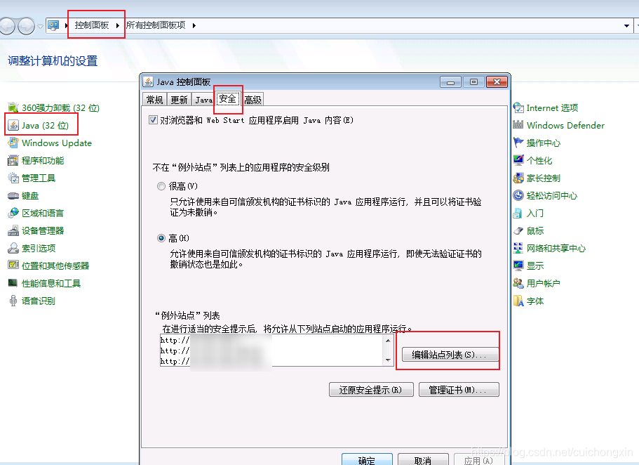Open Windows Defender icon
Screen dimensions: 639x465
[518, 125]
